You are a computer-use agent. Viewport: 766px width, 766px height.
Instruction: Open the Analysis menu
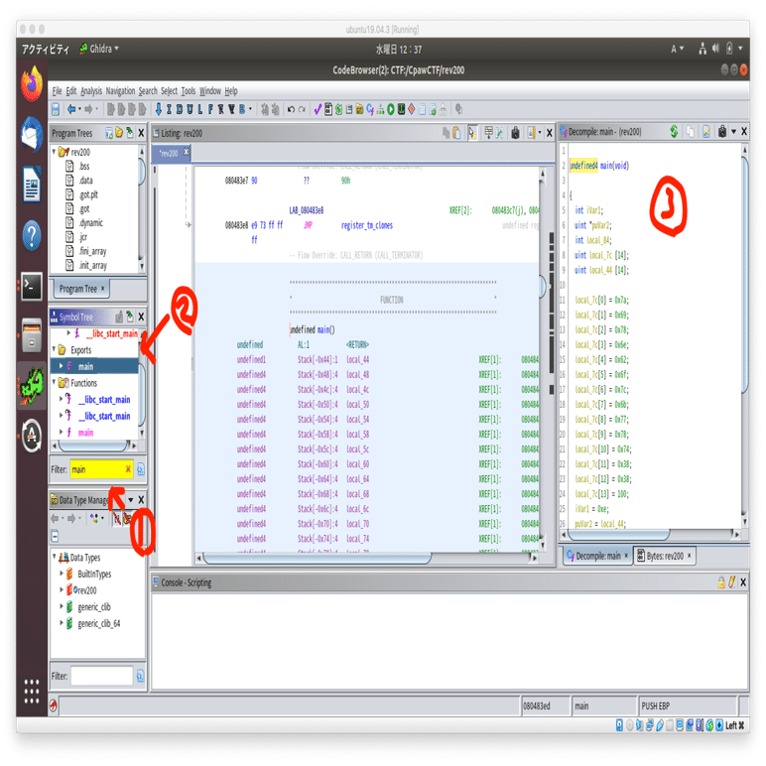(91, 91)
